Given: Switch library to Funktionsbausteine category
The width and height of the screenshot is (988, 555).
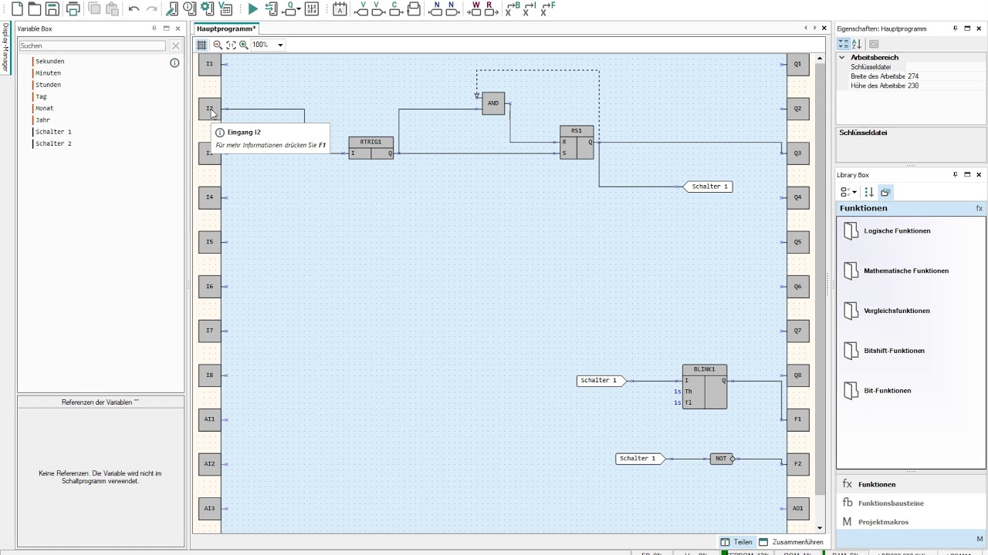Looking at the screenshot, I should pos(911,503).
